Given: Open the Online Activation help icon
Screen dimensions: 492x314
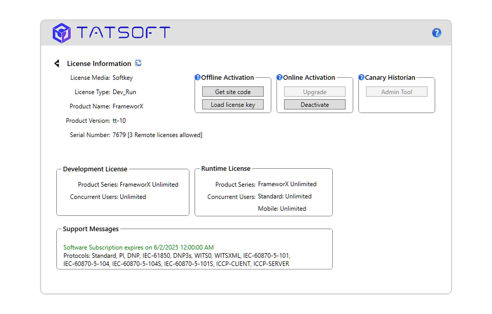Looking at the screenshot, I should point(279,77).
